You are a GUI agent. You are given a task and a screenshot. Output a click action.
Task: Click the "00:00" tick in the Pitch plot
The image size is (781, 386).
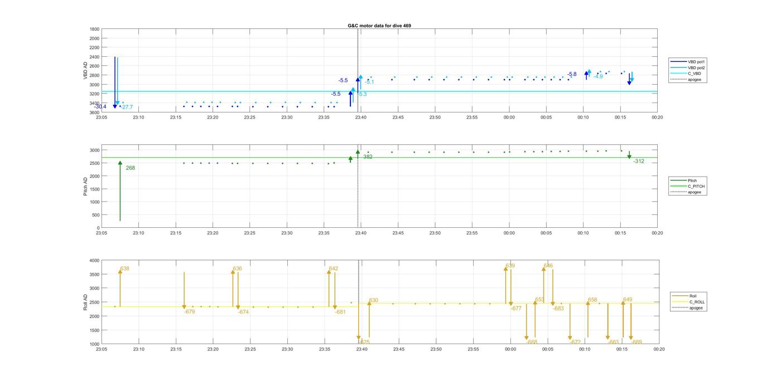(x=509, y=233)
